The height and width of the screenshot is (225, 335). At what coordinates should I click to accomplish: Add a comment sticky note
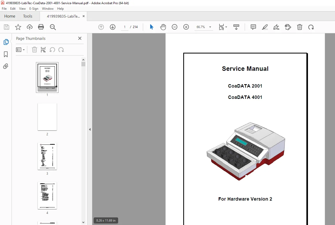[x=253, y=27]
